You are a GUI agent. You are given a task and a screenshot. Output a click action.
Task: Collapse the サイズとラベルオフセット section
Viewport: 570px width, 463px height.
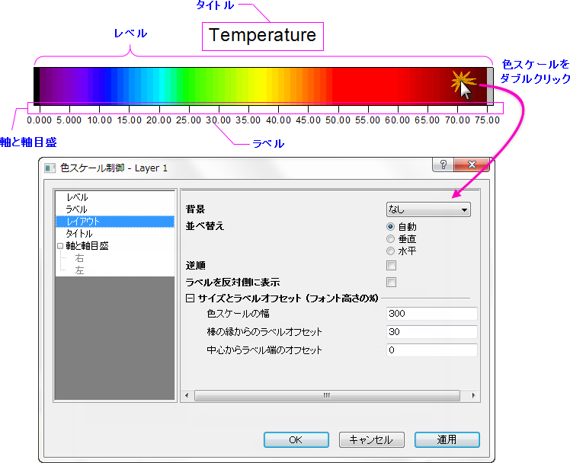click(x=190, y=299)
